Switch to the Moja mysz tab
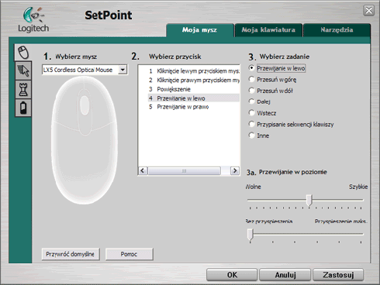The height and width of the screenshot is (285, 380). tap(199, 30)
